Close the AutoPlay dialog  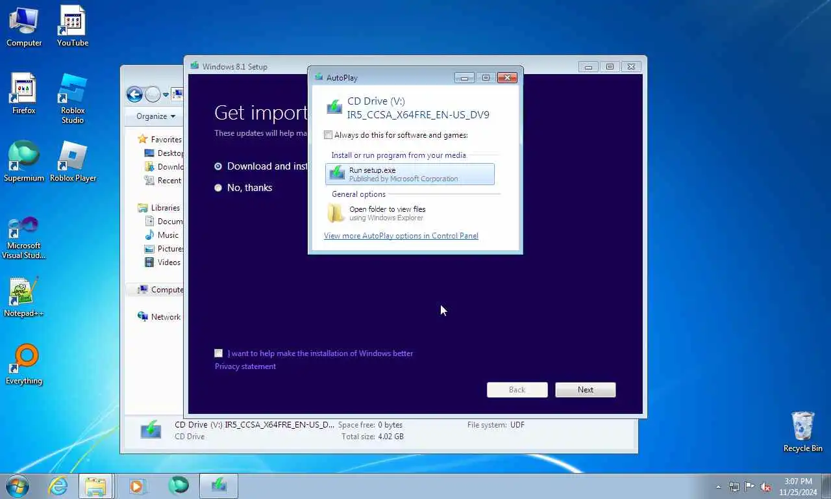click(x=507, y=77)
